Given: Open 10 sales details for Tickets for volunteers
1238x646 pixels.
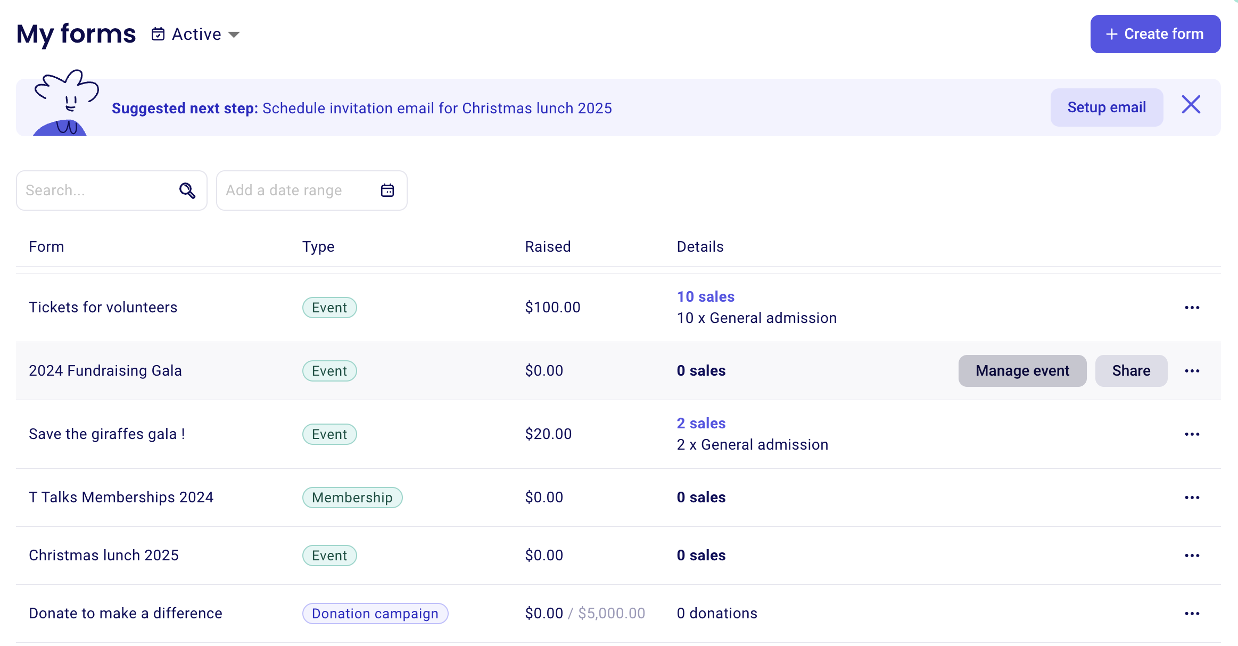Looking at the screenshot, I should coord(705,296).
